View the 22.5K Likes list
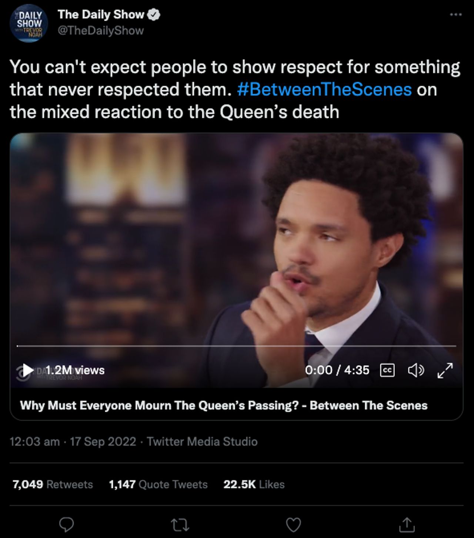Image resolution: width=474 pixels, height=538 pixels. (254, 484)
